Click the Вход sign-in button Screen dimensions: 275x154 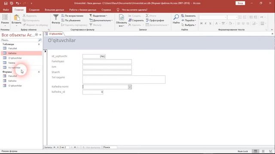tap(240, 3)
